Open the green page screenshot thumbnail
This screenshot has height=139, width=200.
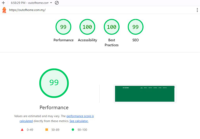coord(145,94)
